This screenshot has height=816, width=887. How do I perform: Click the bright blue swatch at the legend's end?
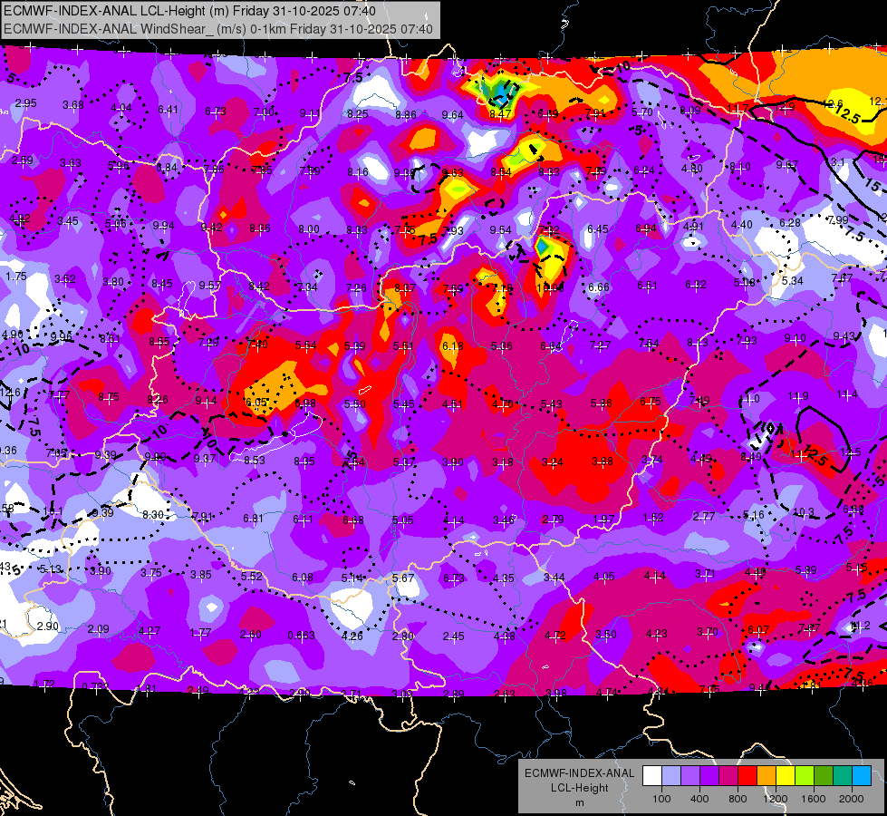(x=862, y=776)
